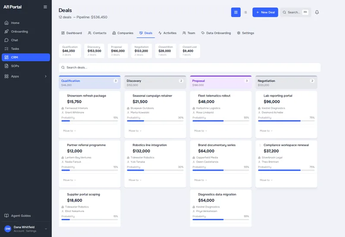
Task: Click the Closed Won $28,000 summary card
Action: (x=166, y=51)
